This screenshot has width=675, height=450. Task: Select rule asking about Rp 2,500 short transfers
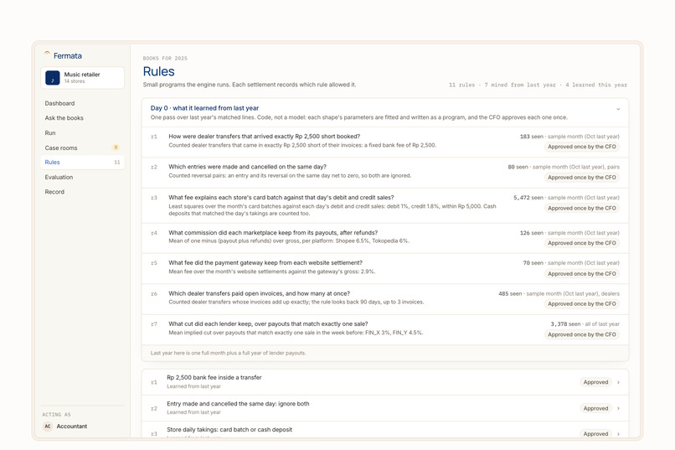pos(385,142)
